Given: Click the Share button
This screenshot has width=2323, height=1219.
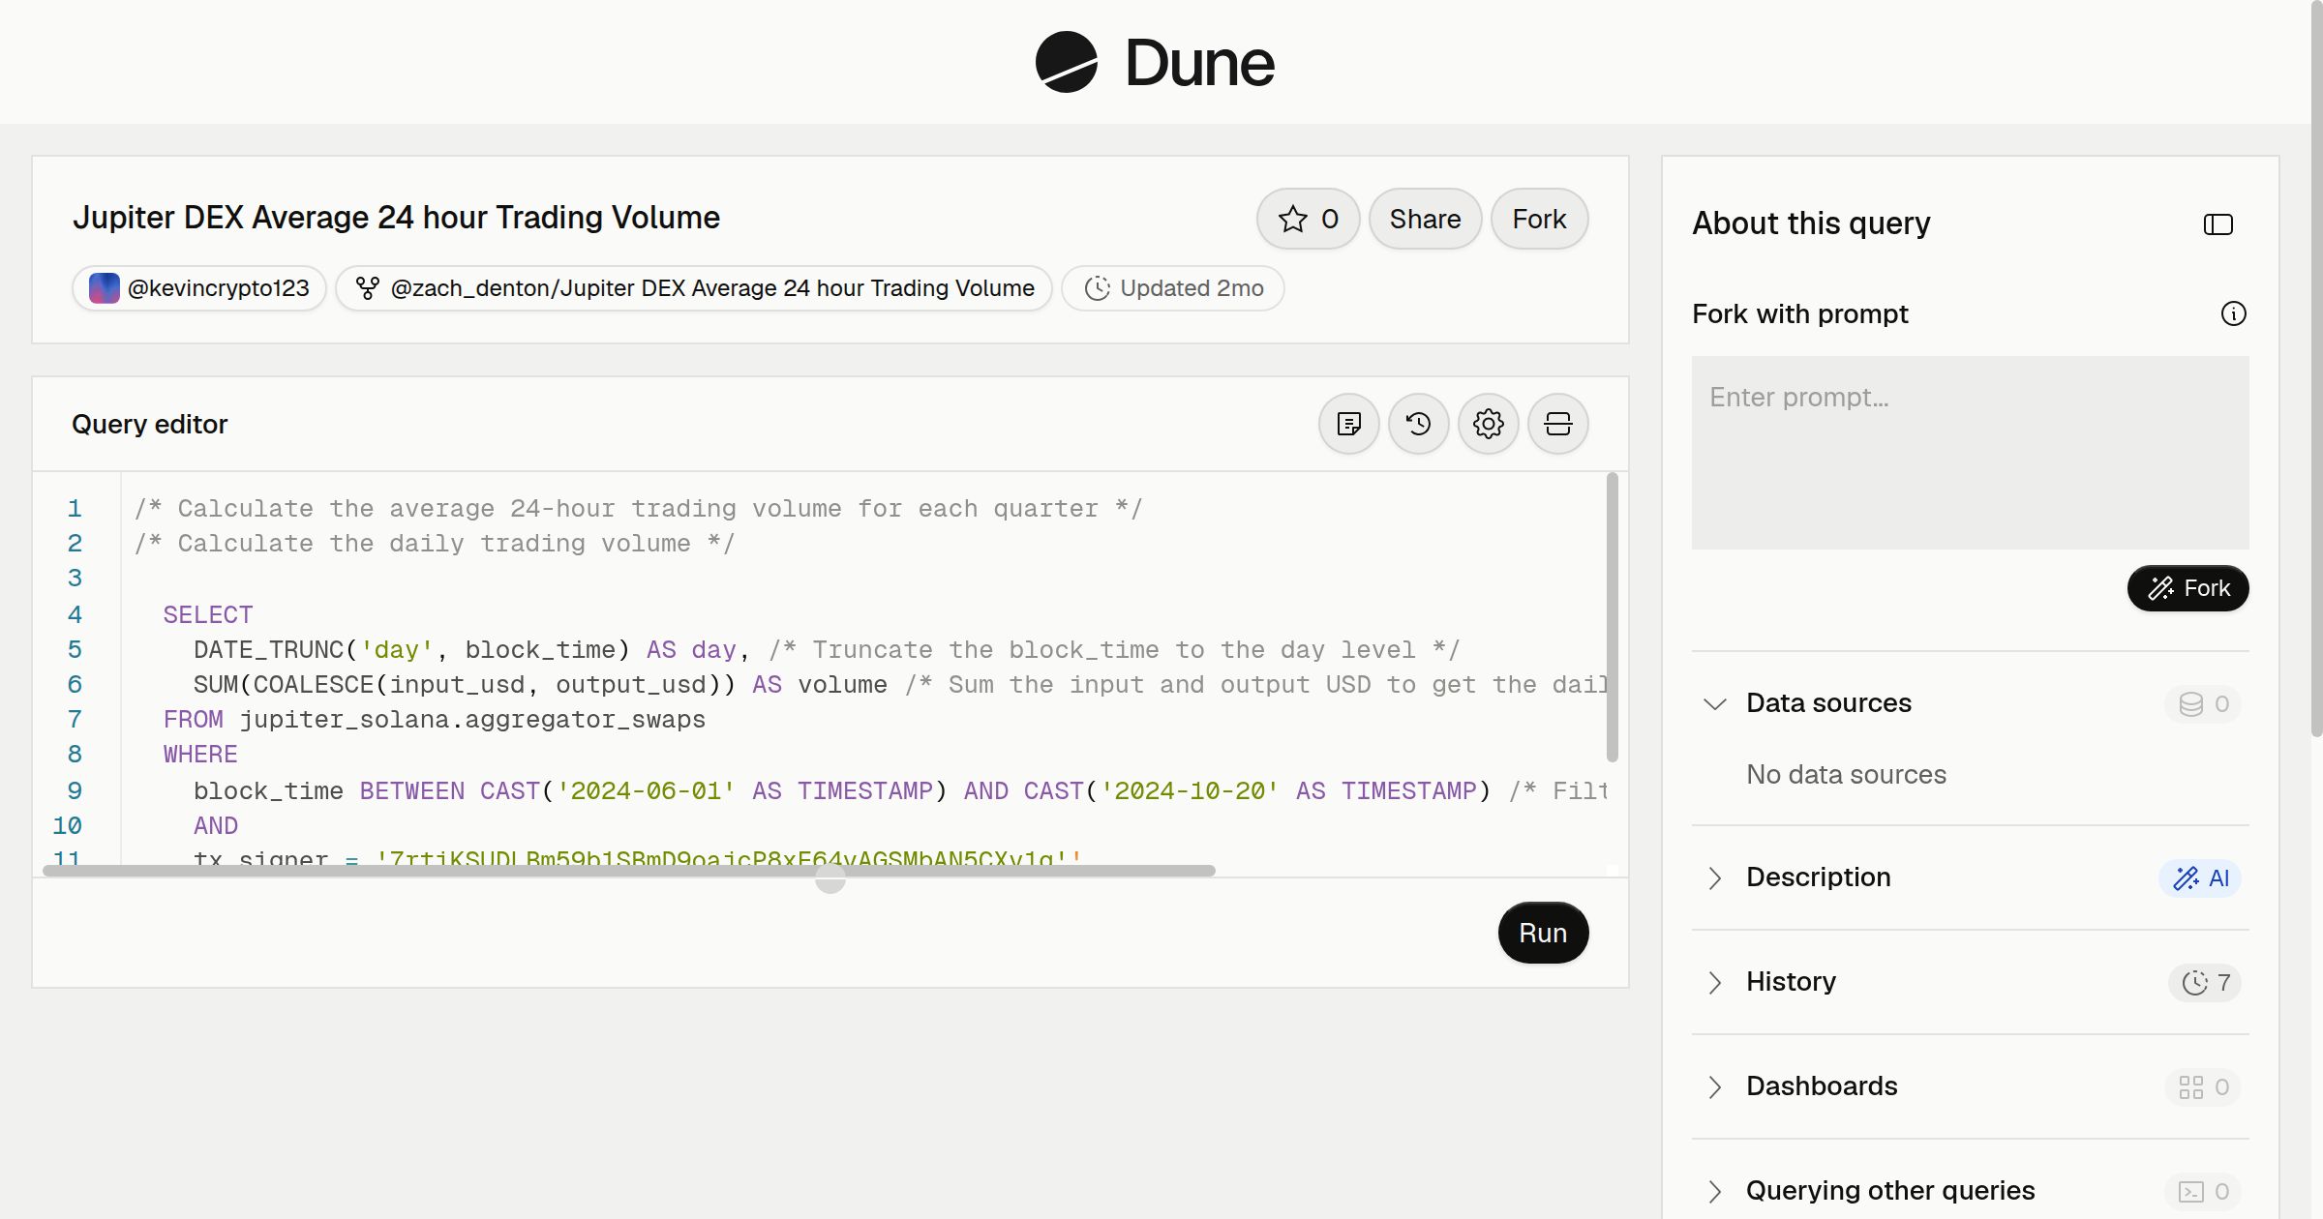Looking at the screenshot, I should [x=1425, y=219].
